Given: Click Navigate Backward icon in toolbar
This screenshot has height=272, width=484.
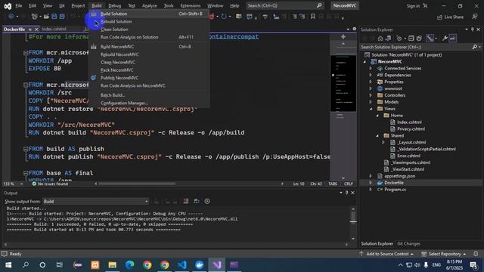Looking at the screenshot, I should point(11,17).
